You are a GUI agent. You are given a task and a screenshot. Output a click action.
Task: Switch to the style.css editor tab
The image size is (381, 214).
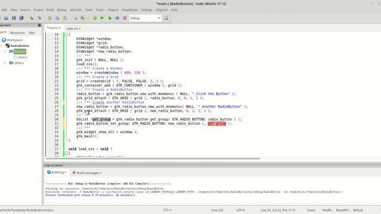(x=73, y=29)
